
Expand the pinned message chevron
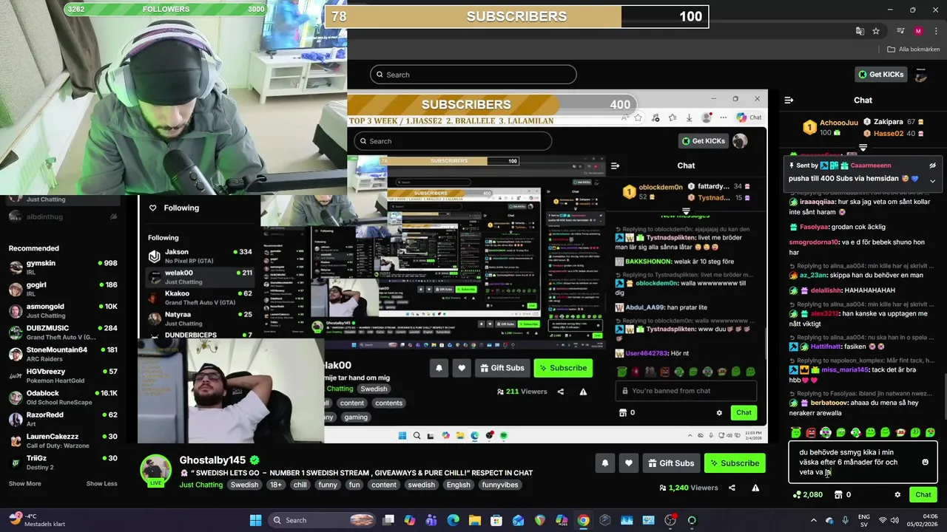(932, 180)
